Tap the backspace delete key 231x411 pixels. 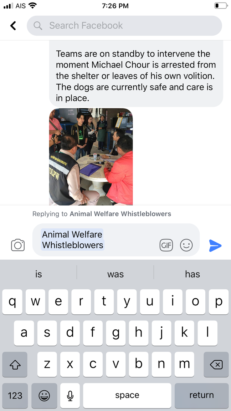click(216, 364)
